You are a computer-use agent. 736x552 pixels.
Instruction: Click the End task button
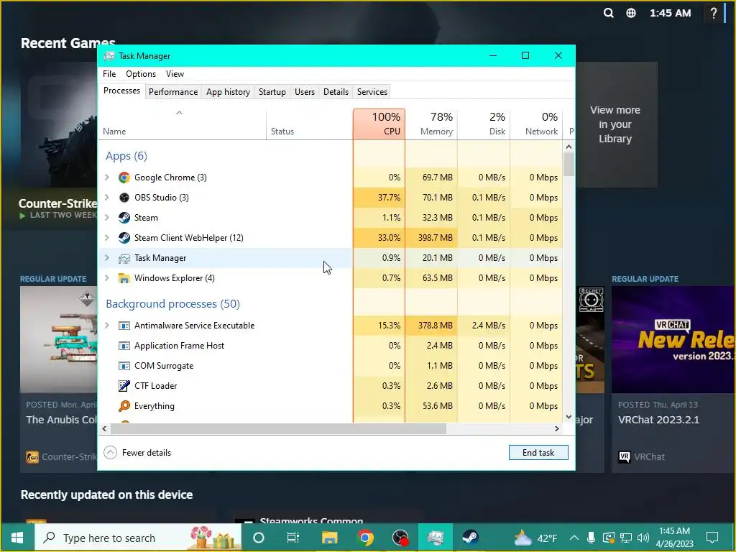point(538,453)
